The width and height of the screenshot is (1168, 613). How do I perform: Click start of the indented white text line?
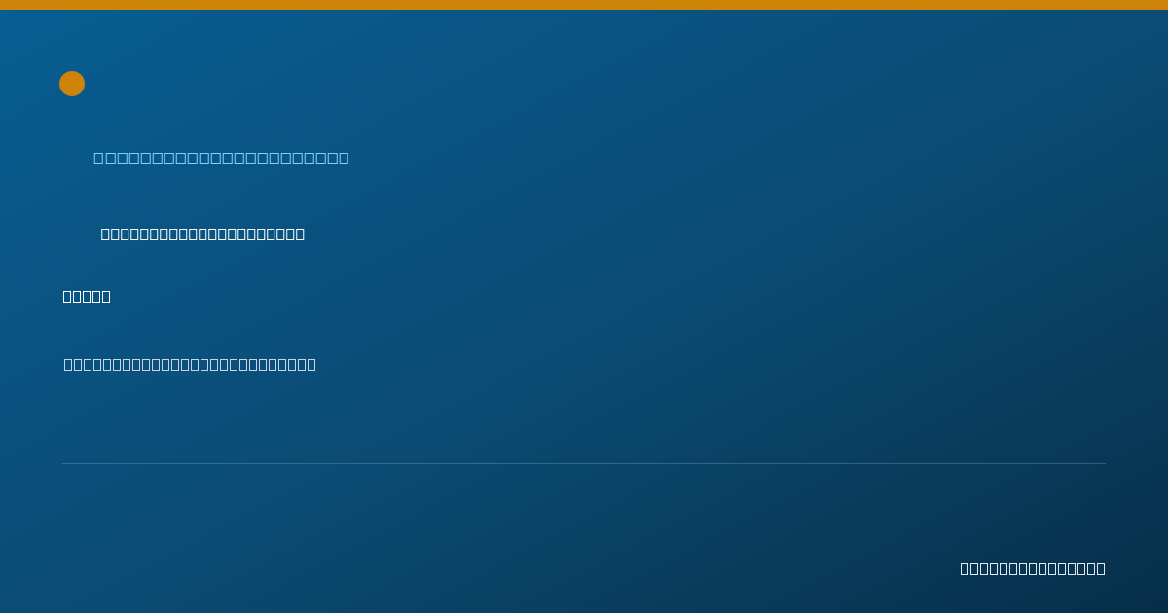coord(106,234)
